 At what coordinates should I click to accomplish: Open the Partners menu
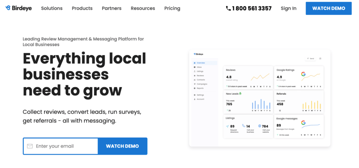112,8
